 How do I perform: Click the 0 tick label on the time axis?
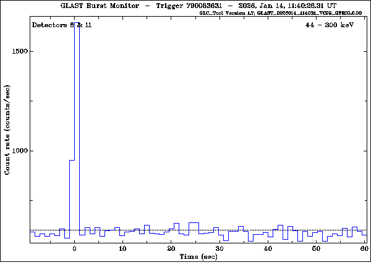point(74,249)
